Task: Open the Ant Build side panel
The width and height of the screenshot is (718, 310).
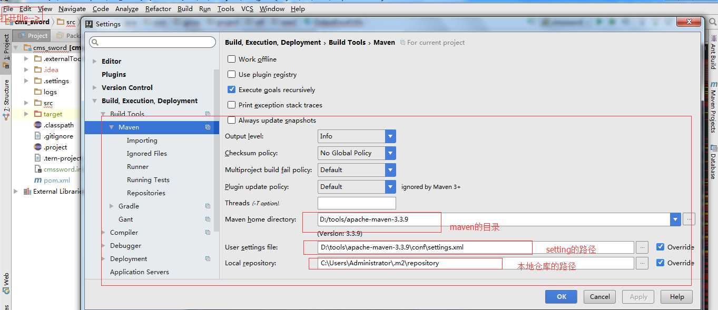Action: point(713,52)
